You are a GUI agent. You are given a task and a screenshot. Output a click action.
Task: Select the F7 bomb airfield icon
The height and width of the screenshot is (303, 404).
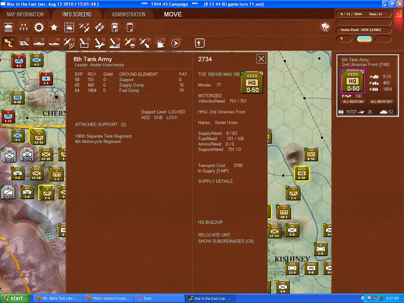point(99,43)
